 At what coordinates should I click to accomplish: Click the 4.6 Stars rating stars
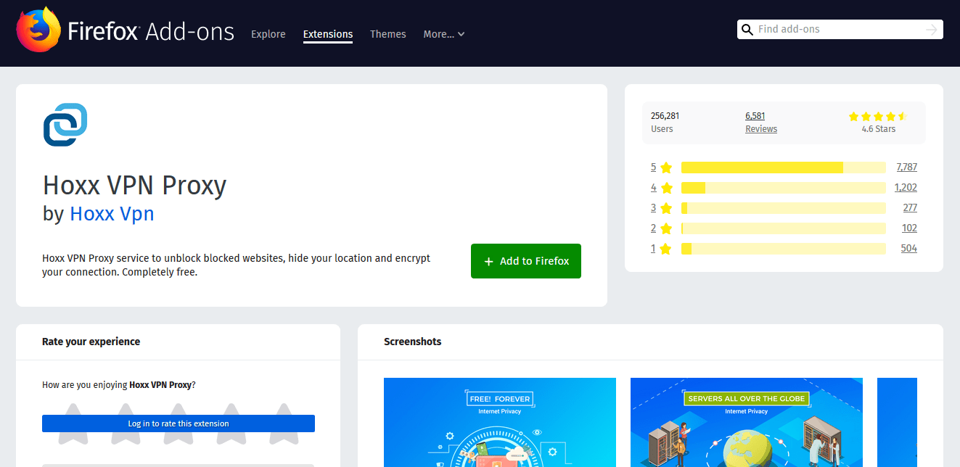(x=878, y=116)
